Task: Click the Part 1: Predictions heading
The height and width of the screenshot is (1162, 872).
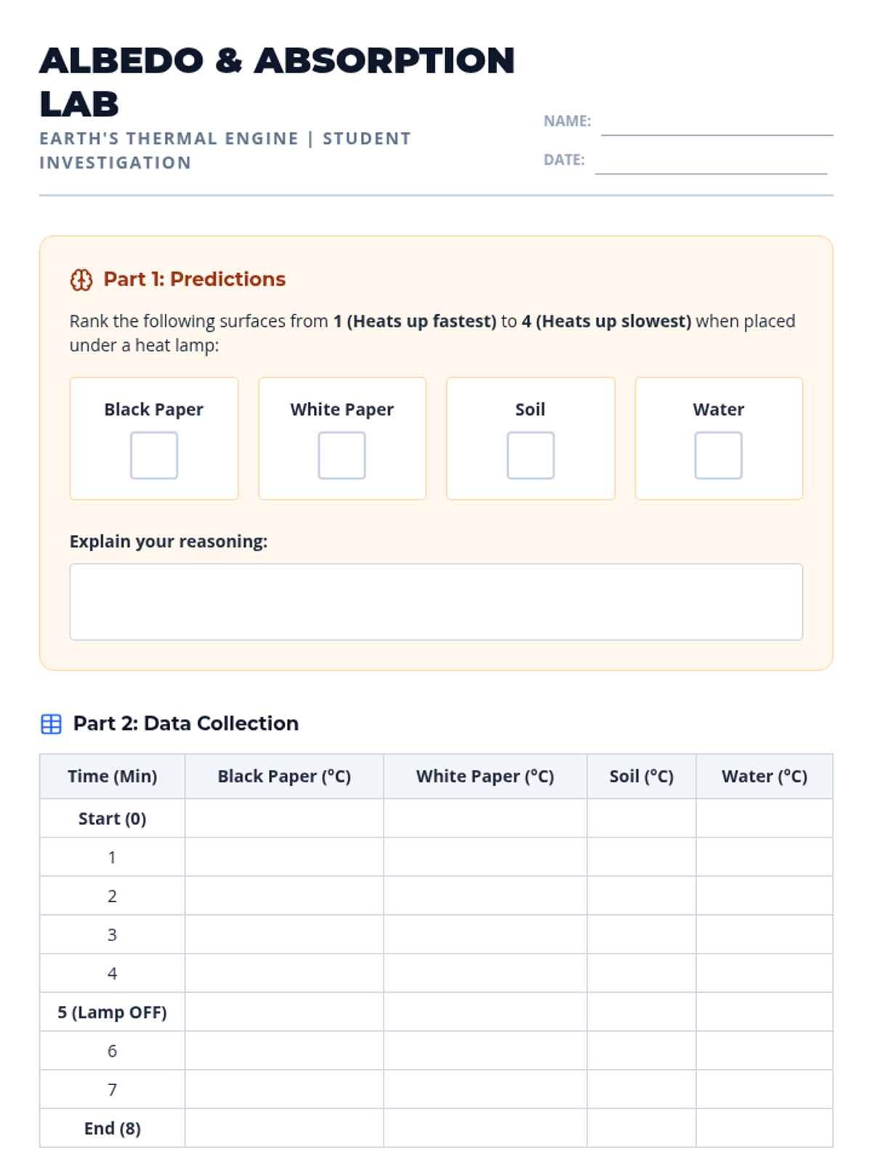Action: tap(194, 280)
